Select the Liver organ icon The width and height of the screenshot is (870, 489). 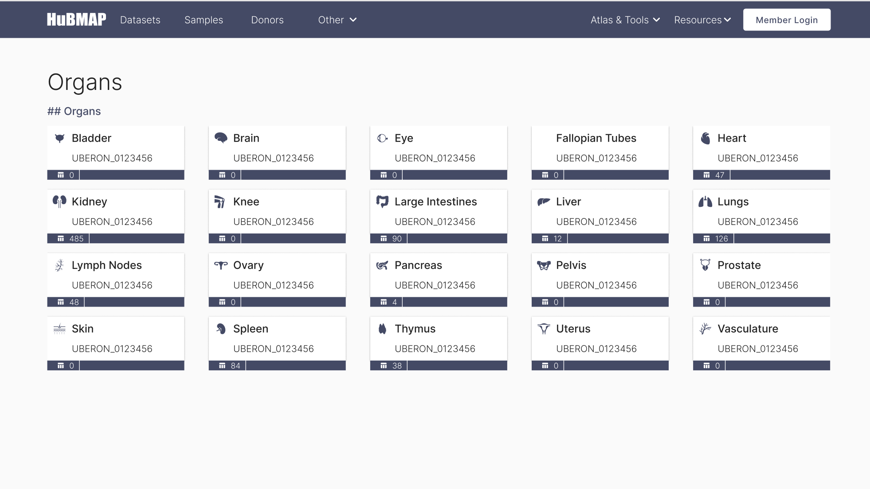point(544,202)
